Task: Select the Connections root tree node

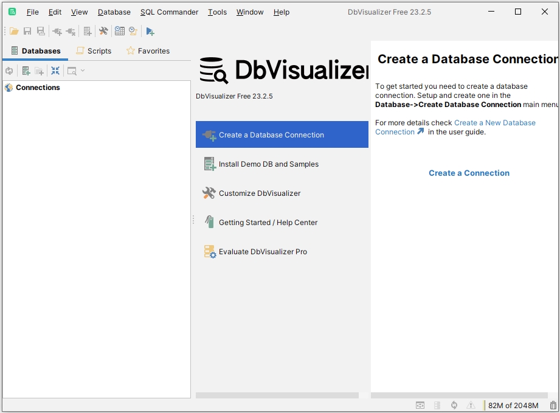Action: pyautogui.click(x=38, y=88)
